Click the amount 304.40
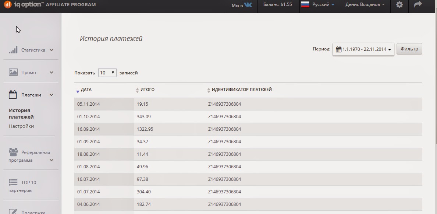This screenshot has width=437, height=214. coord(144,192)
